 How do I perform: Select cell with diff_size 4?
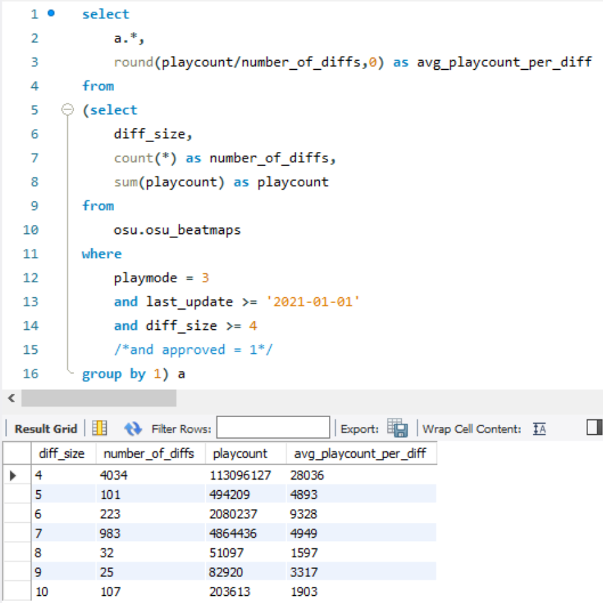(63, 475)
